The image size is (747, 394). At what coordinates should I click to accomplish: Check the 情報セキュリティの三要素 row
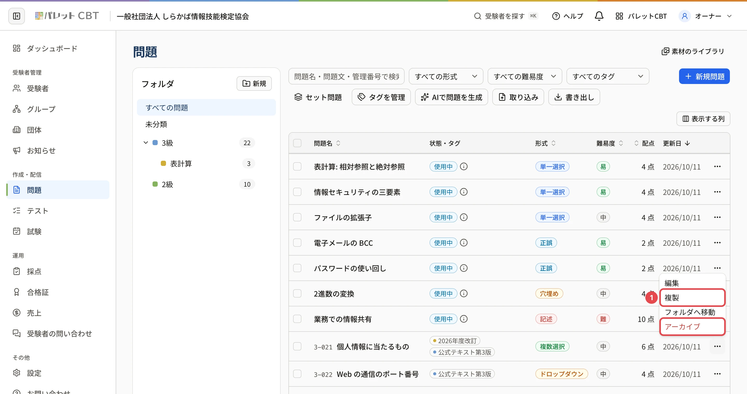(x=297, y=192)
